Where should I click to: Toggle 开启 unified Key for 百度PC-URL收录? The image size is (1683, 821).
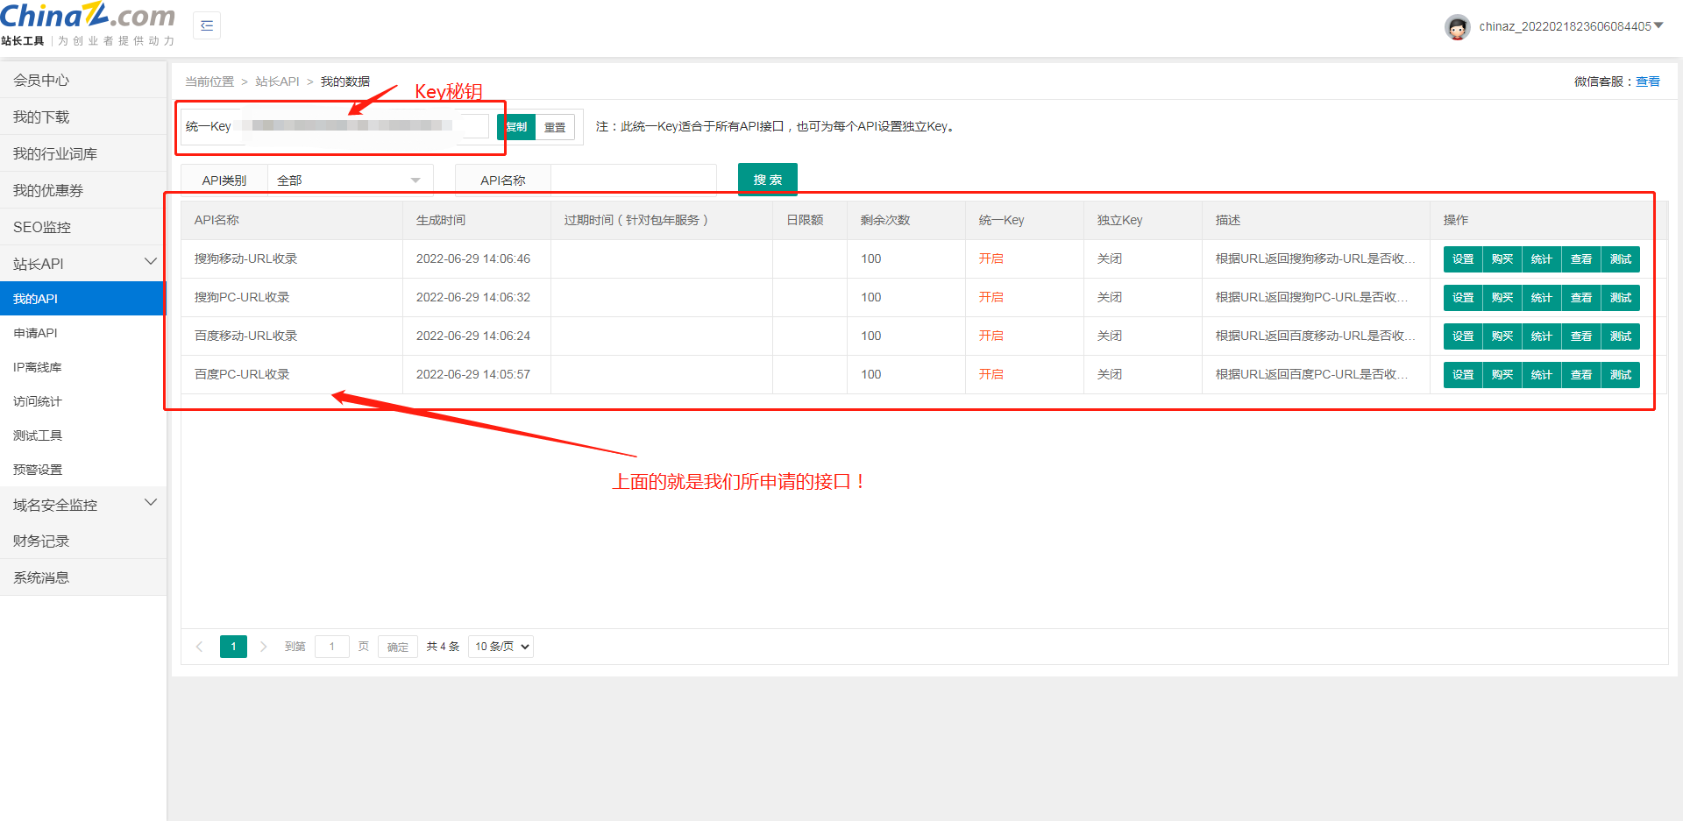coord(991,374)
